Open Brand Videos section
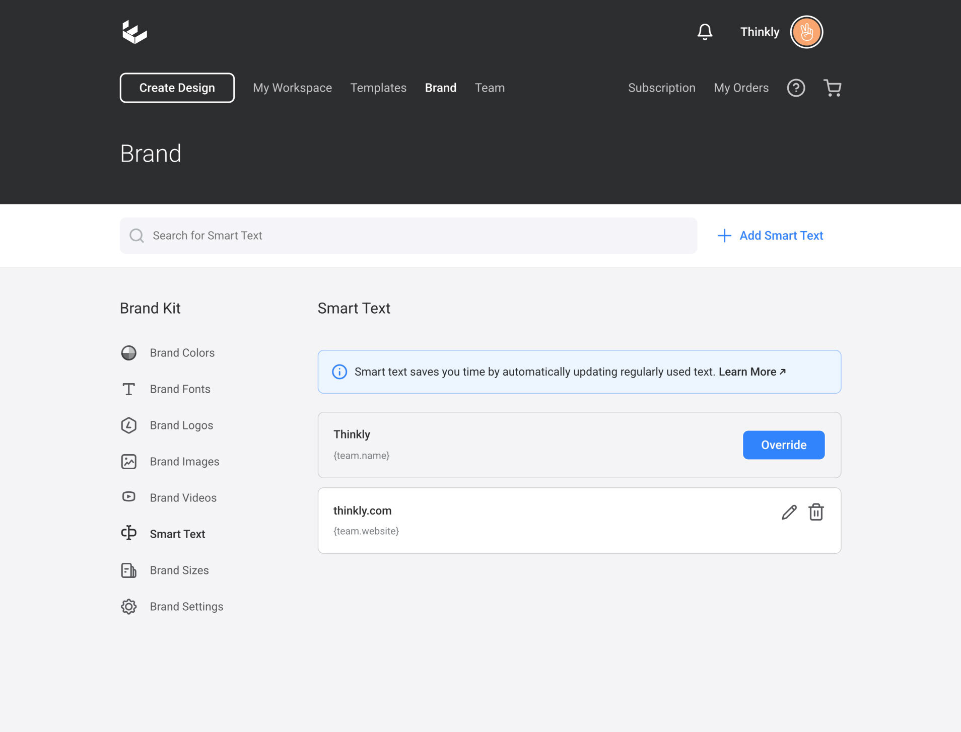Screen dimensions: 961x732 click(183, 498)
